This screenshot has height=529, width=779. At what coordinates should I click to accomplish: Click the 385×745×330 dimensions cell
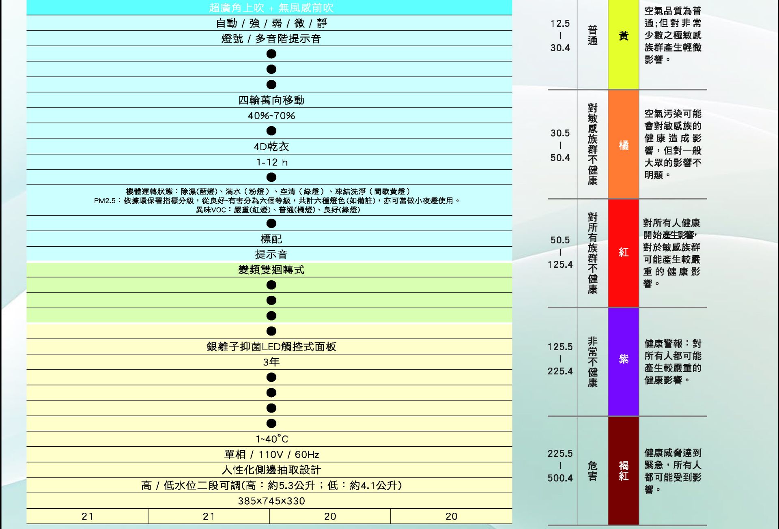click(271, 501)
